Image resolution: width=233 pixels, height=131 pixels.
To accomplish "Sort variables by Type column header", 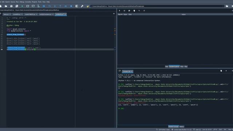I will click(x=125, y=15).
